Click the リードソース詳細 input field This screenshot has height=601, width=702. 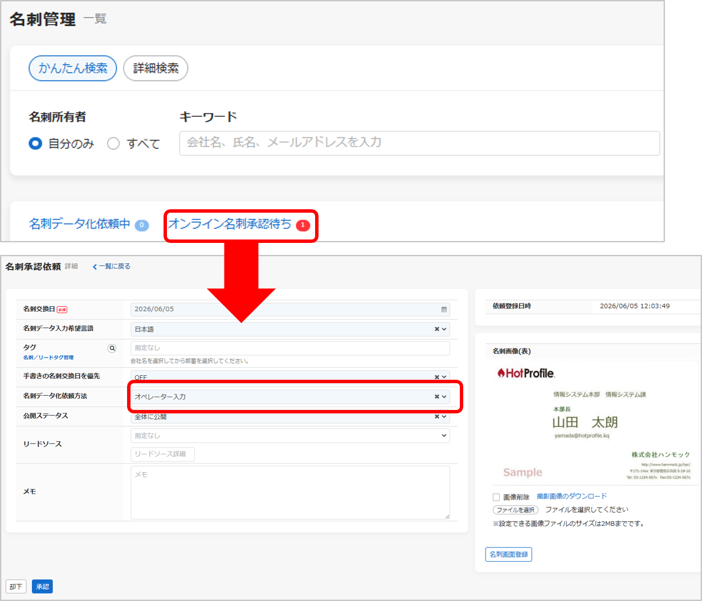[x=162, y=454]
